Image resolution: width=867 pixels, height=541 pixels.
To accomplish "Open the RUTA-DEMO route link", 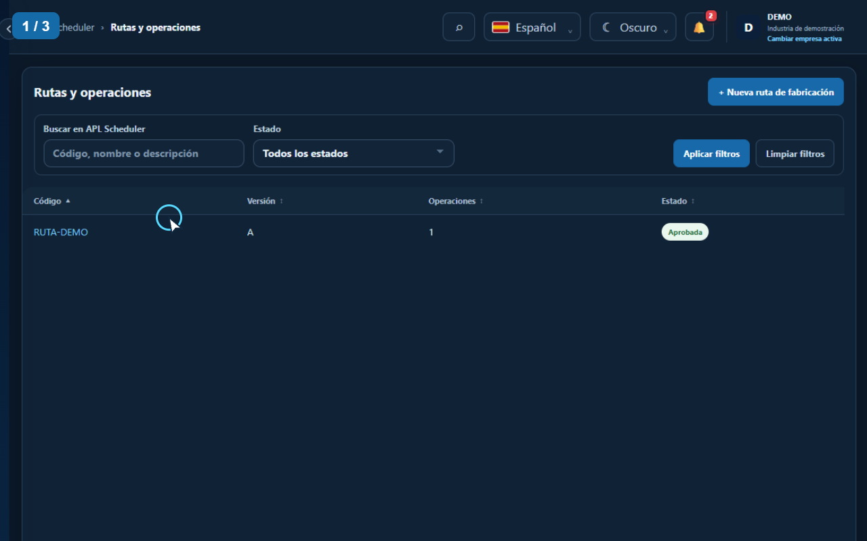I will coord(61,232).
